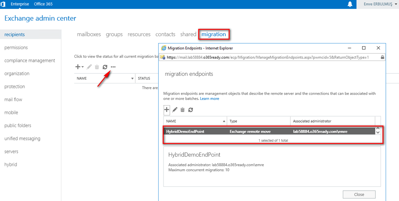Select unified messaging in sidebar
Viewport: 399px width, 201px height.
(x=22, y=138)
